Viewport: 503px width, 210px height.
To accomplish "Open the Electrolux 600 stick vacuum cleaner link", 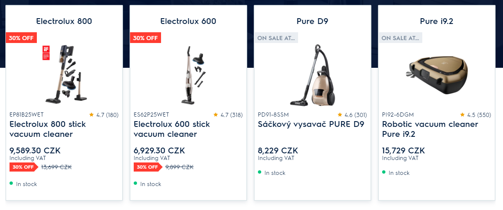I will tap(172, 129).
